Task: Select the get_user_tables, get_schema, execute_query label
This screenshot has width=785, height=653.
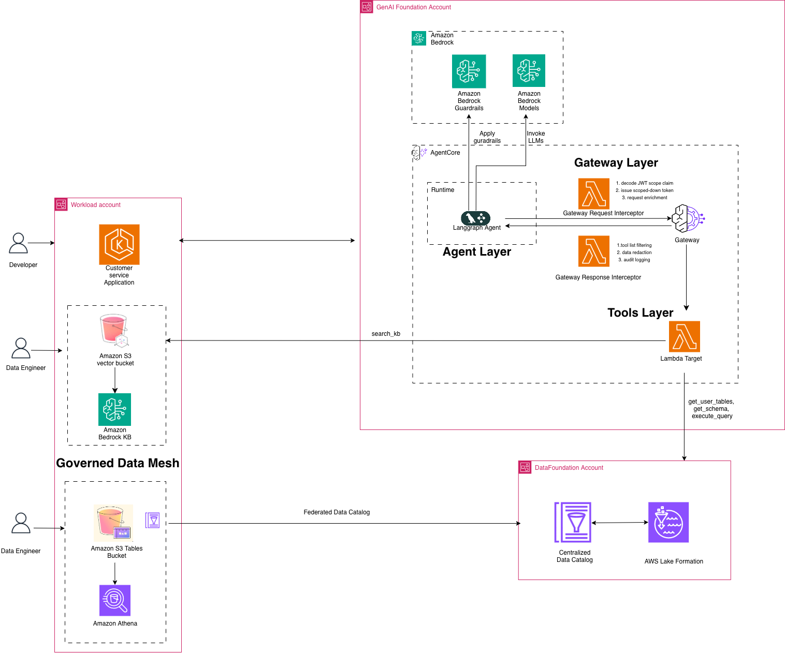Action: [711, 409]
